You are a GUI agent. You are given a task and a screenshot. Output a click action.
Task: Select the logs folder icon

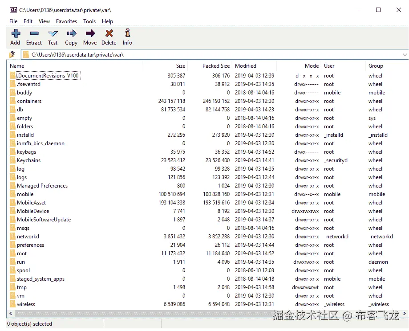(12, 177)
